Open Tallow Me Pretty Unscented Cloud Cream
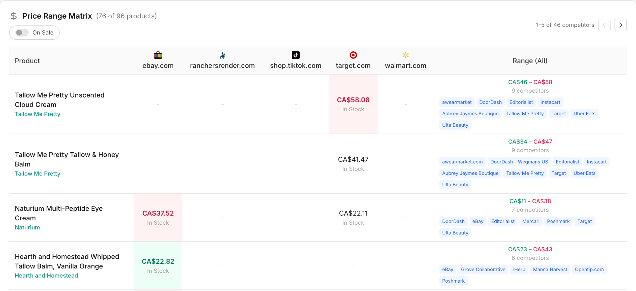This screenshot has width=636, height=291. pyautogui.click(x=60, y=100)
